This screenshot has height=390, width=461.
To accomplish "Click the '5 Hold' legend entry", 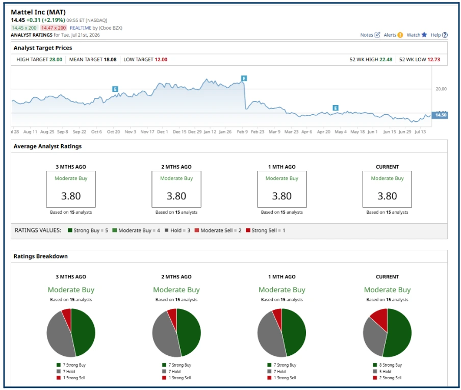I will [382, 372].
